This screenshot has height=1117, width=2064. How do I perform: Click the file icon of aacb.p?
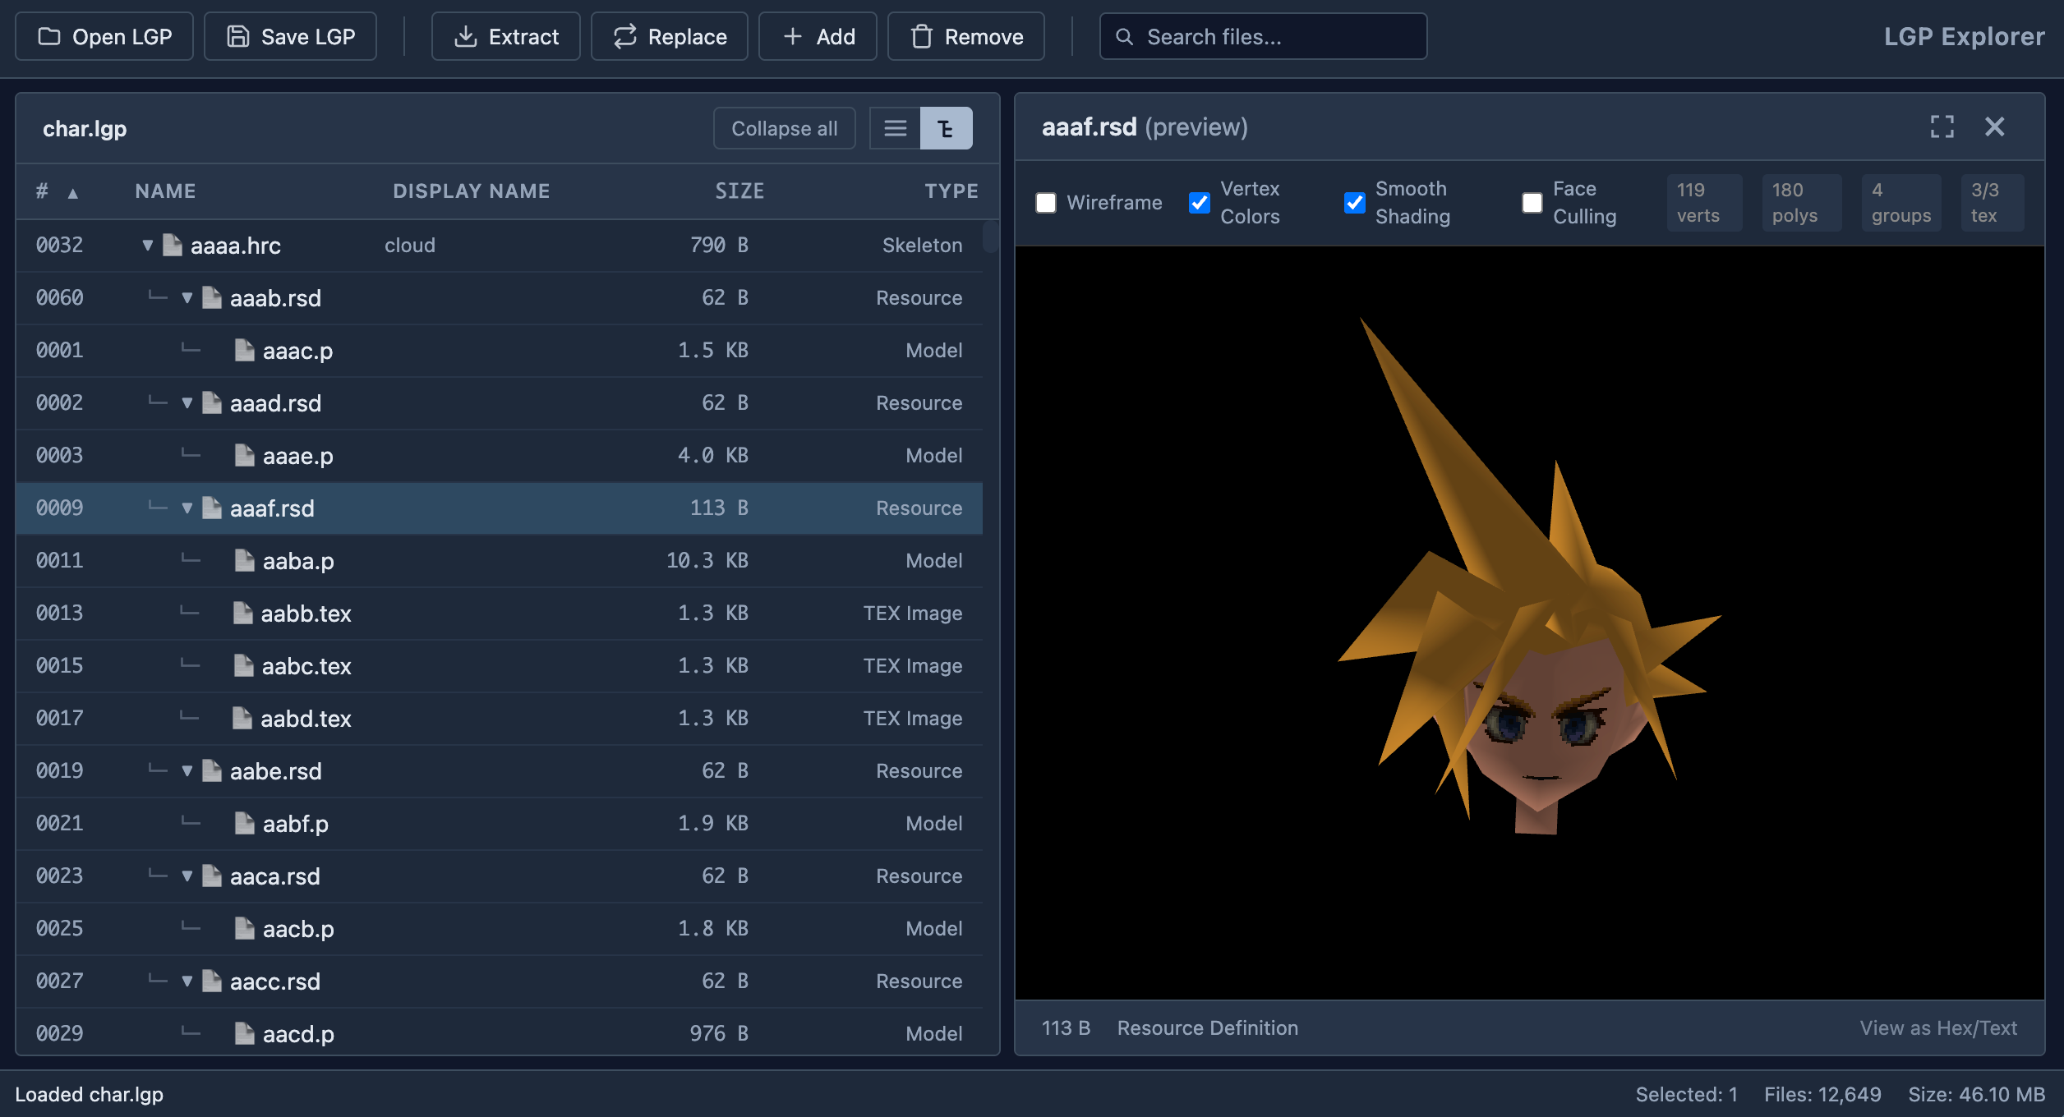point(245,928)
